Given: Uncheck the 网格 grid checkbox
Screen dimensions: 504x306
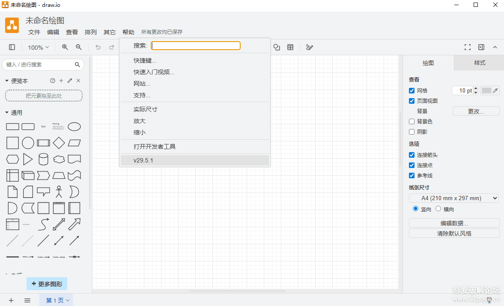Looking at the screenshot, I should 412,91.
